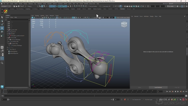Switch to the Rigging shelf tab
Viewport: 188px width, 106px height.
point(41,9)
